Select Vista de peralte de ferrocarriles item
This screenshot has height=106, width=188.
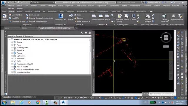[x=28, y=69]
